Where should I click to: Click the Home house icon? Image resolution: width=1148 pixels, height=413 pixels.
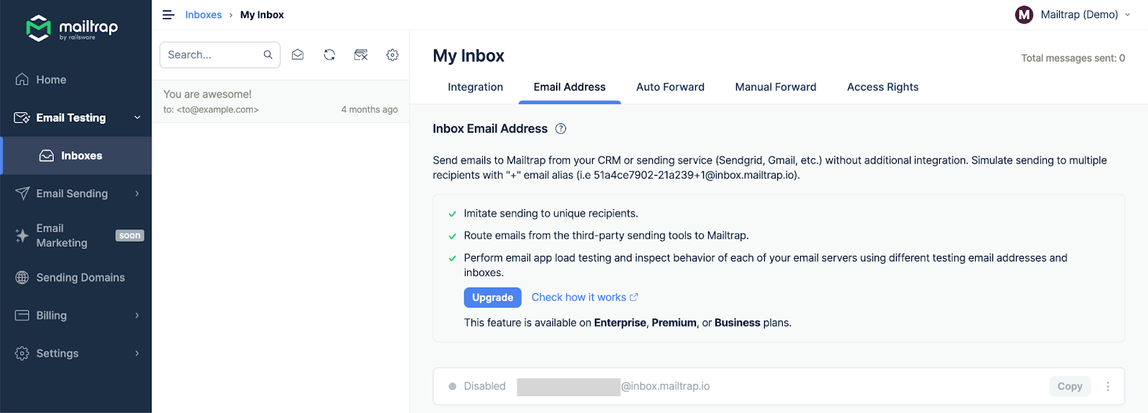point(22,80)
